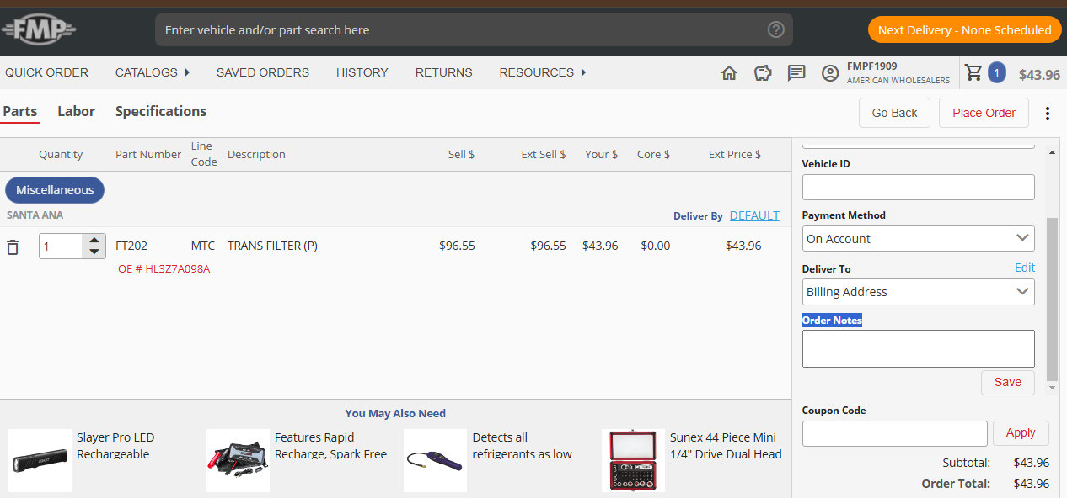Click the Sunex 44 Piece Mini product text
The width and height of the screenshot is (1067, 498).
pyautogui.click(x=726, y=446)
